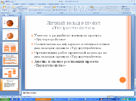Click the Copy icon in the clipboard group
Screen dimensions: 136x101
coord(8,9)
